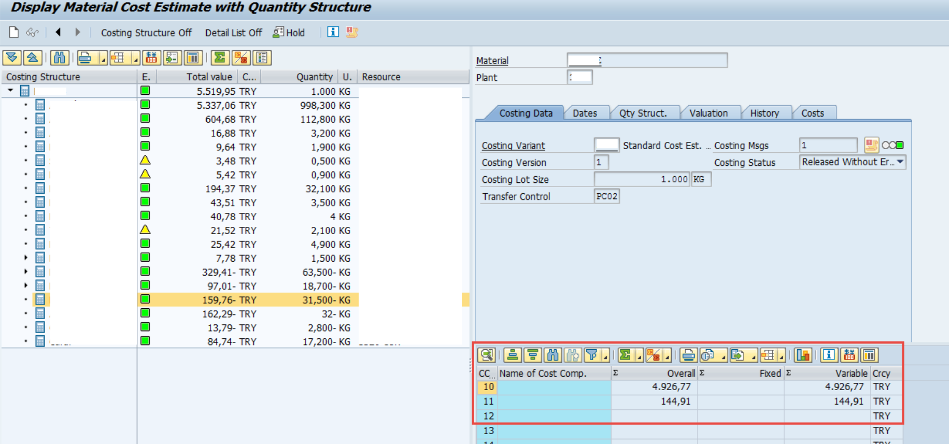Click binoculars find icon in cost component toolbar

click(x=553, y=355)
